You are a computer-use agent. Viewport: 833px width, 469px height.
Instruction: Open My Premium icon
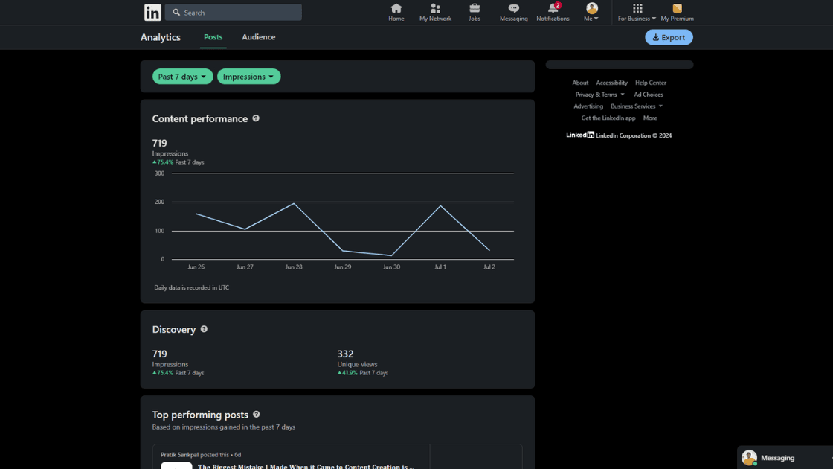(x=677, y=9)
